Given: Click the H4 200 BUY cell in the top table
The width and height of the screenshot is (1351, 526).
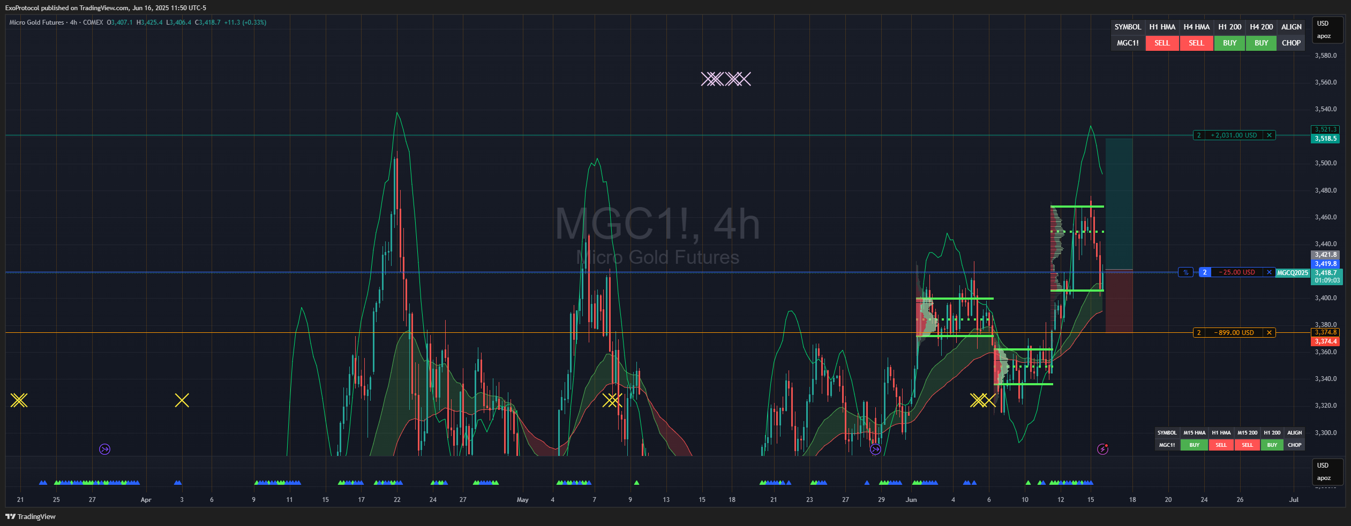Looking at the screenshot, I should point(1261,43).
